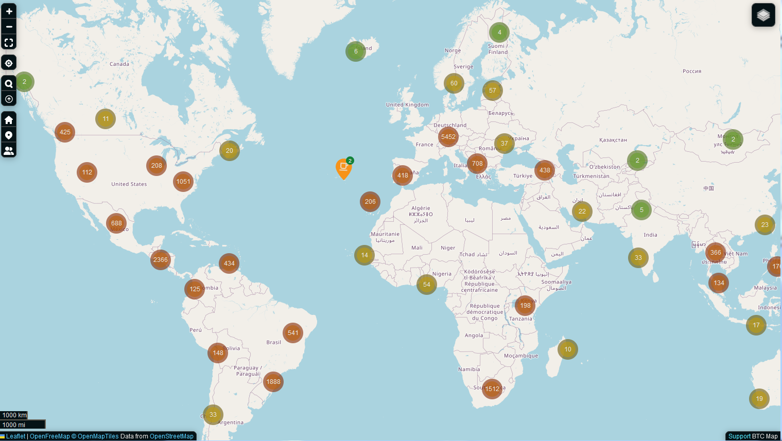Click the boost up-arrow circle icon
Screen dimensions: 782x441
pos(9,99)
